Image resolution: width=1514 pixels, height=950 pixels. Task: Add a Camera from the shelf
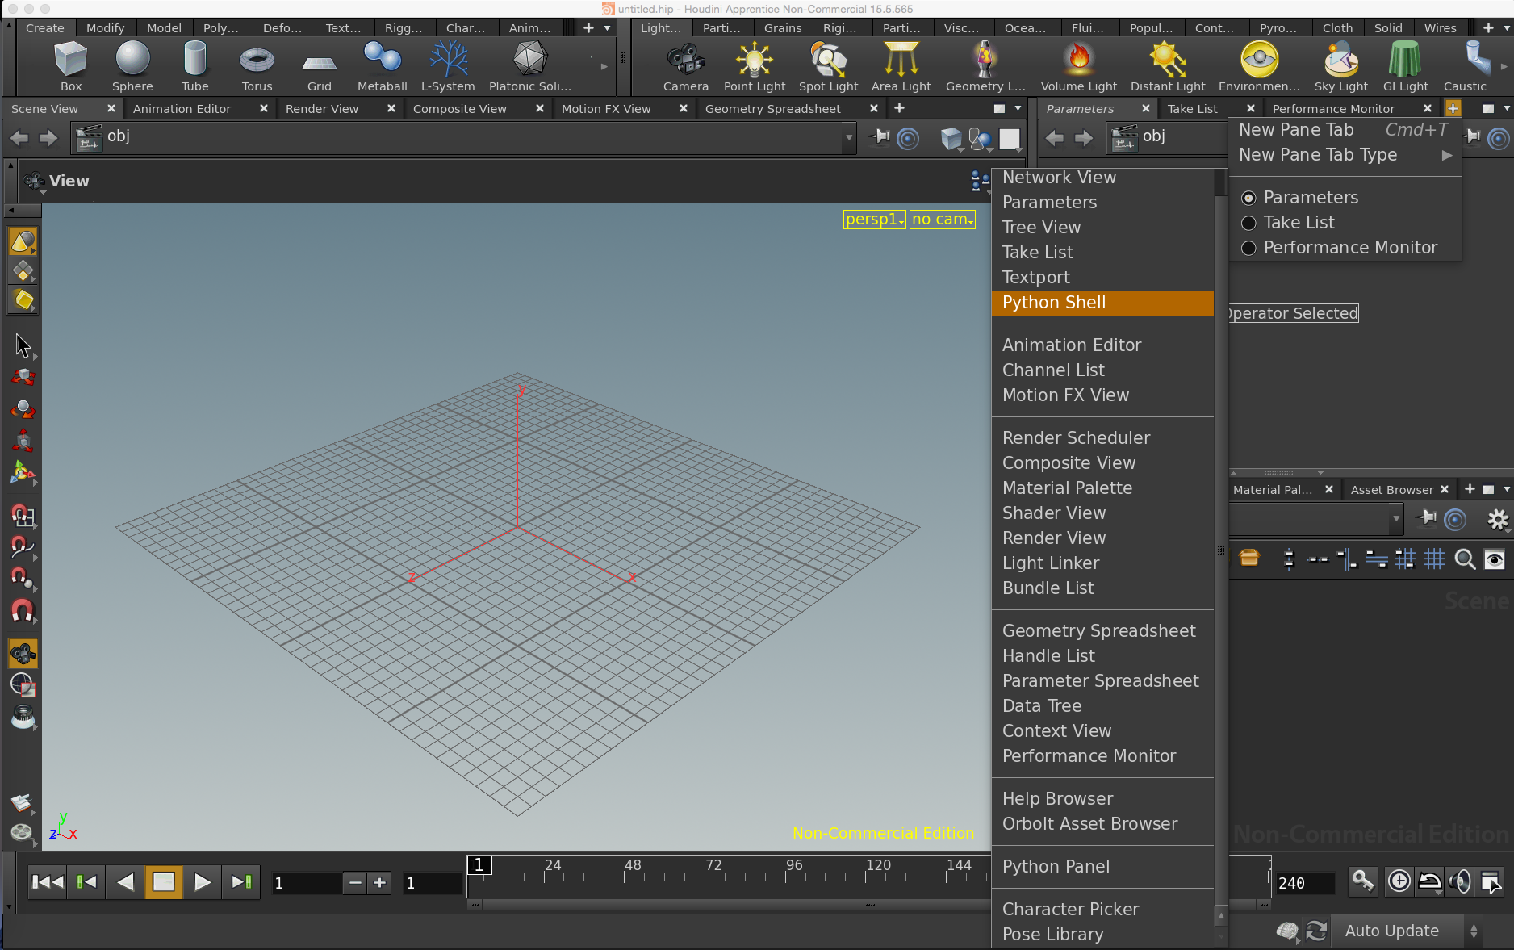pyautogui.click(x=685, y=66)
